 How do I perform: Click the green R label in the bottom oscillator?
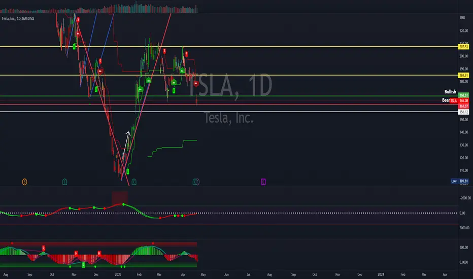[84, 265]
